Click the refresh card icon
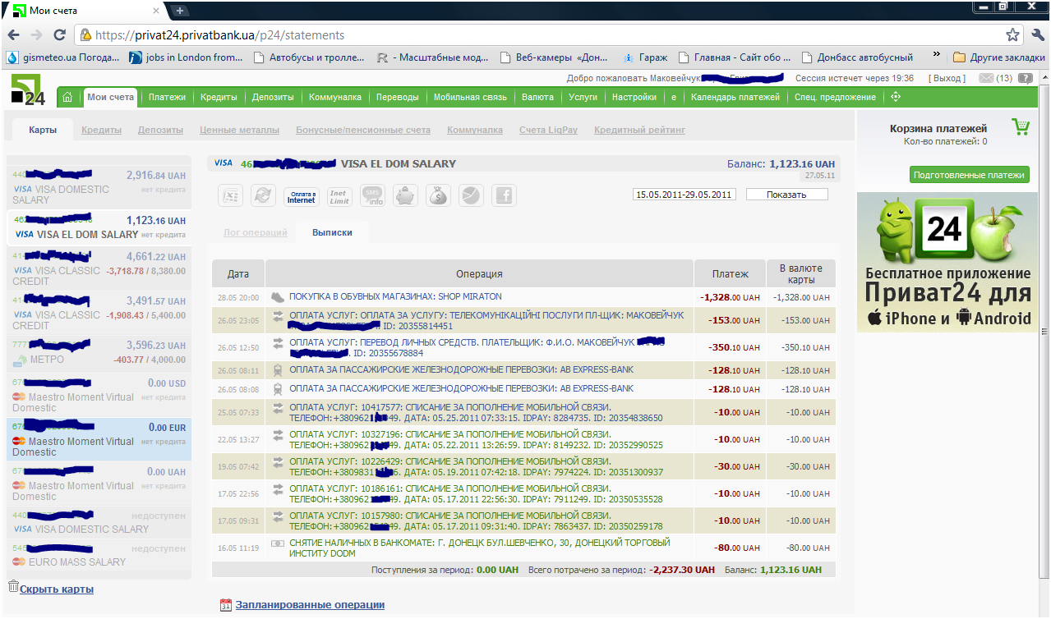 pos(263,195)
